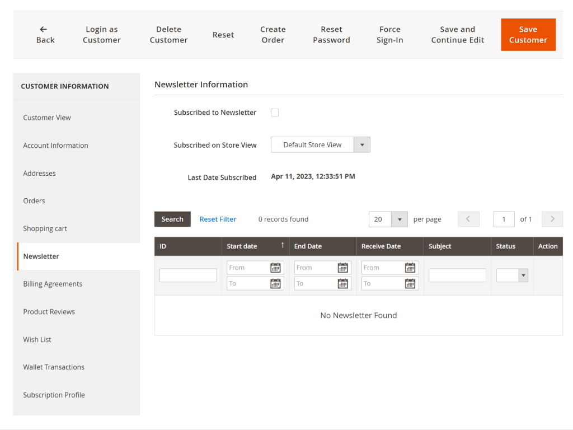The height and width of the screenshot is (430, 573).
Task: Click Create Order button
Action: tap(273, 35)
